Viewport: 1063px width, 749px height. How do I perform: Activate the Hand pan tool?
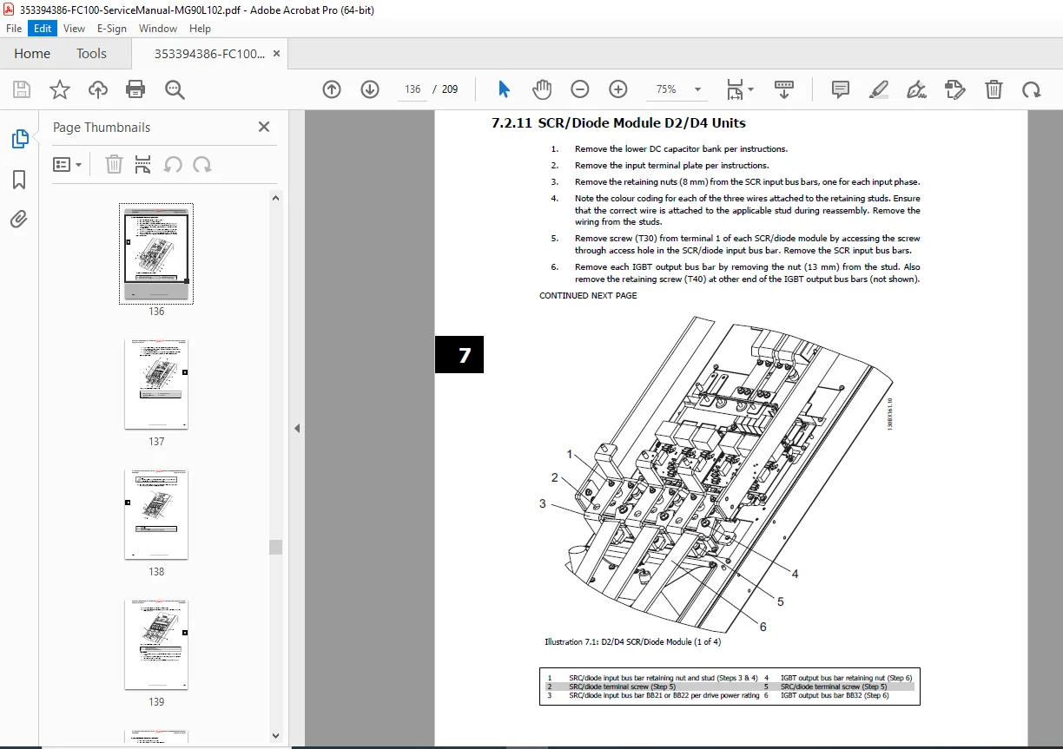tap(542, 89)
